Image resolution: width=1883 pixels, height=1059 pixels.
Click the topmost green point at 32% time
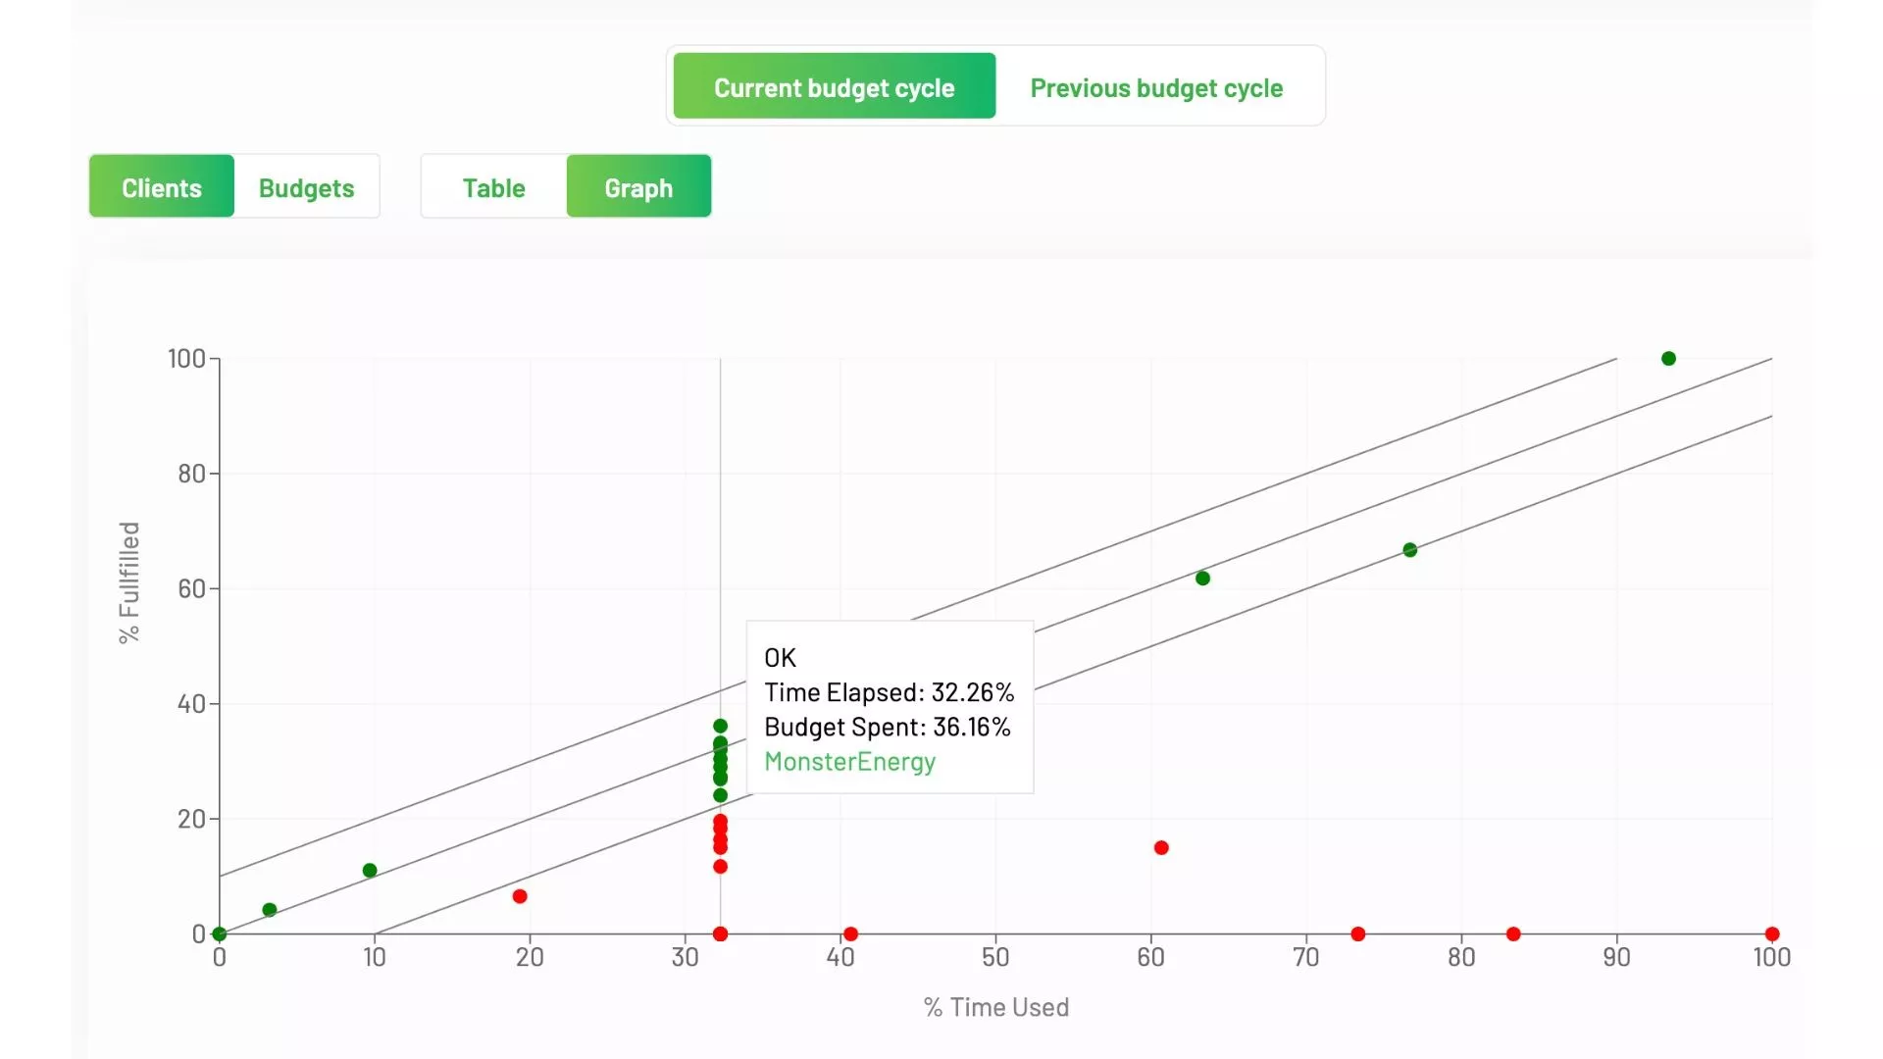tap(720, 726)
